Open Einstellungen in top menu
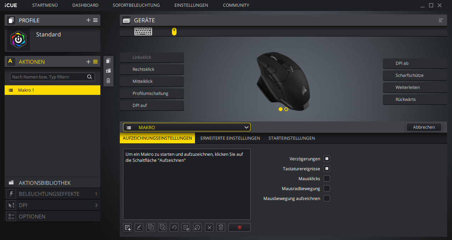452x240 pixels. (191, 5)
